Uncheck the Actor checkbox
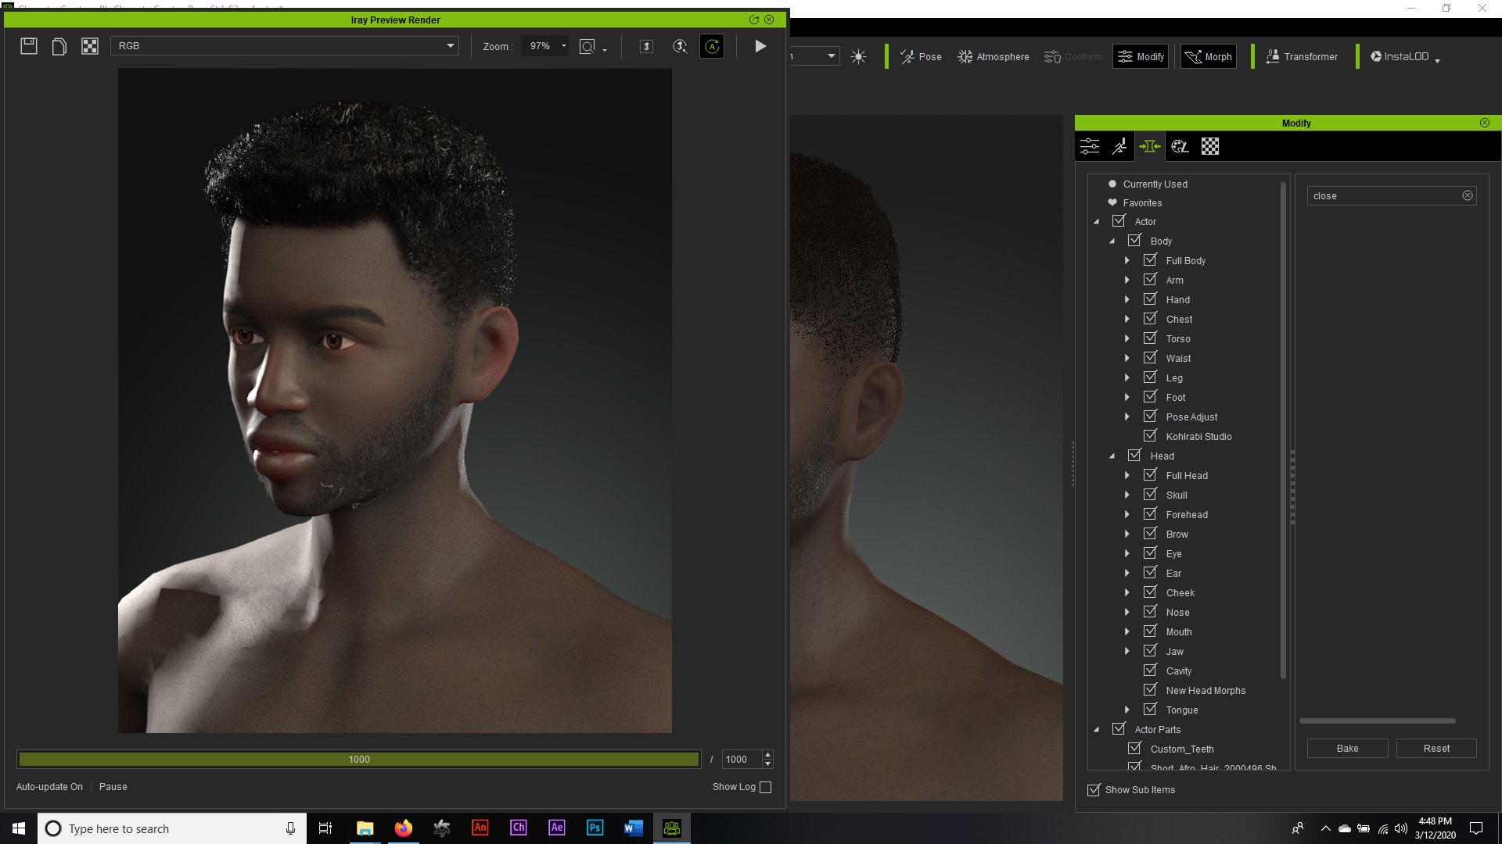 (x=1119, y=221)
